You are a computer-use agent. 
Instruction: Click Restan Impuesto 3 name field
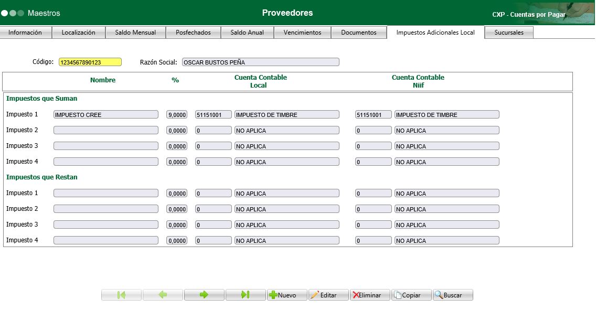tap(106, 225)
